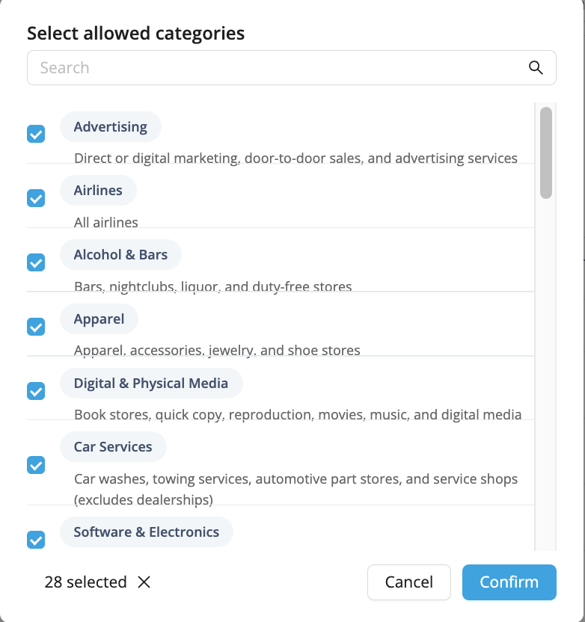Toggle the Alcohol & Bars checkbox

pyautogui.click(x=36, y=262)
